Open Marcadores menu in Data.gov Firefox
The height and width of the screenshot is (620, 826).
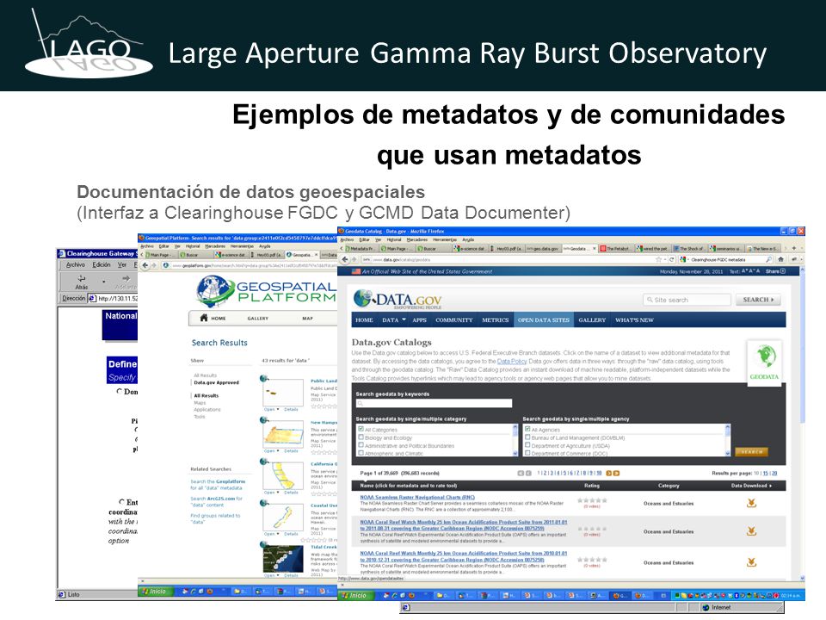point(416,239)
